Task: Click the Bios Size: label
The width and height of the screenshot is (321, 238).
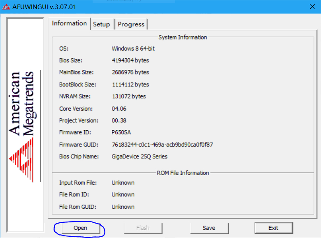Action: click(x=71, y=60)
